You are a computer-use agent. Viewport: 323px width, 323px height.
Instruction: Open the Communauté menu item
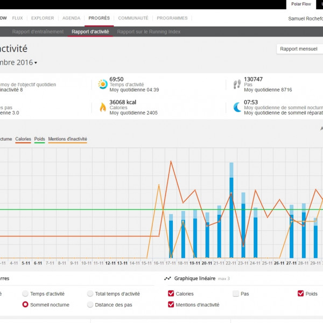[x=133, y=18]
